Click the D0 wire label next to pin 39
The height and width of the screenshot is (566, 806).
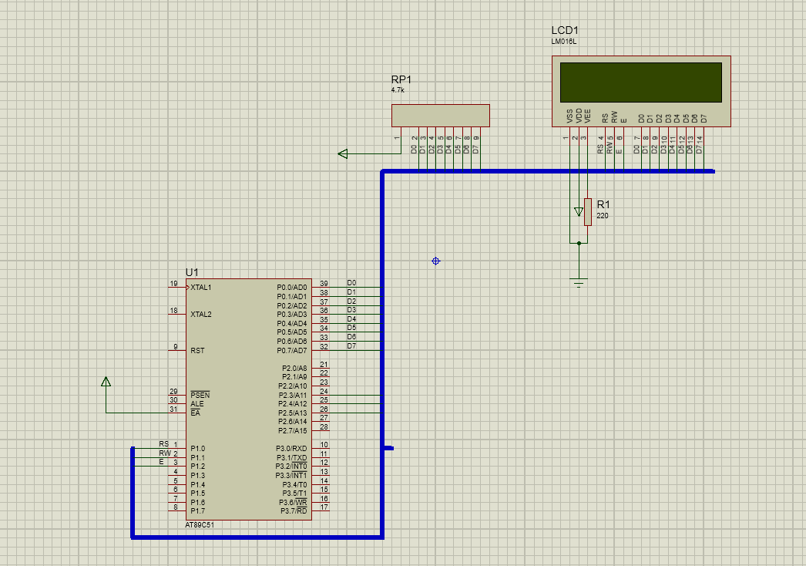(351, 283)
